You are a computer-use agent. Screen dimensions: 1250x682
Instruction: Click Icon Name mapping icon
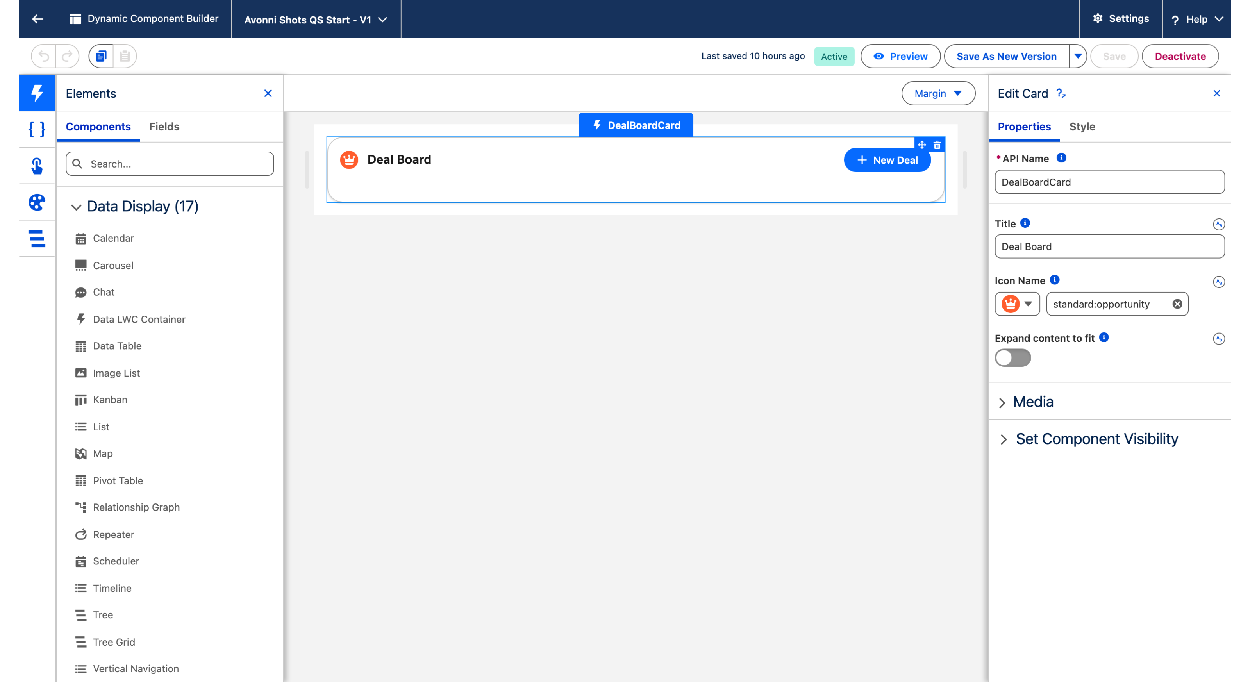coord(1218,282)
